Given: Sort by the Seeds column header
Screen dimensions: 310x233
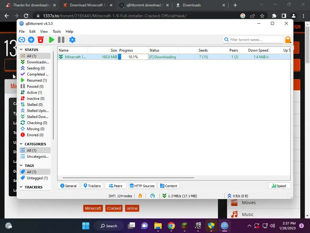Looking at the screenshot, I should (x=194, y=50).
